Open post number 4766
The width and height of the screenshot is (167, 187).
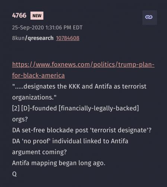click(19, 15)
